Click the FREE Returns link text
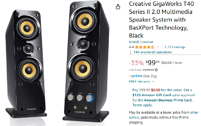The width and height of the screenshot is (201, 126). coord(139,82)
